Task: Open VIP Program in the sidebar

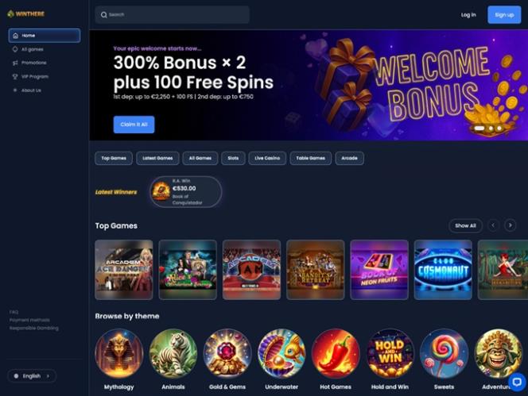Action: [x=35, y=77]
